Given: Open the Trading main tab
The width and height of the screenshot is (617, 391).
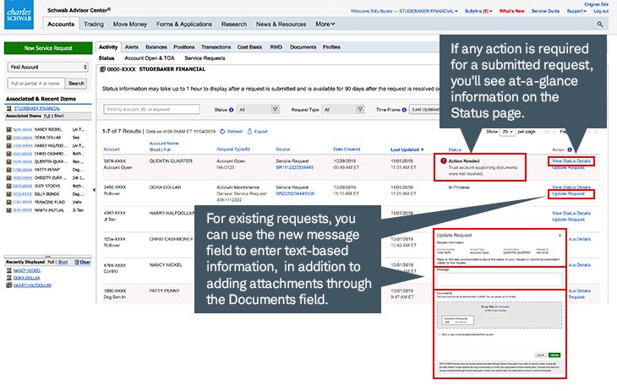Looking at the screenshot, I should pyautogui.click(x=94, y=24).
